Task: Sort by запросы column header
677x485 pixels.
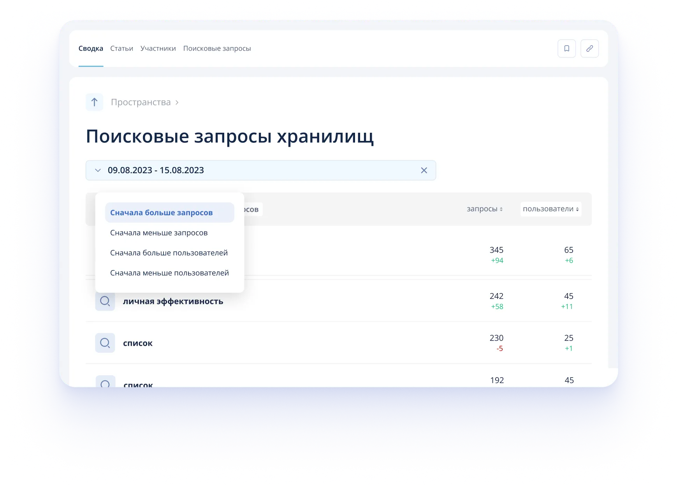Action: [x=485, y=209]
